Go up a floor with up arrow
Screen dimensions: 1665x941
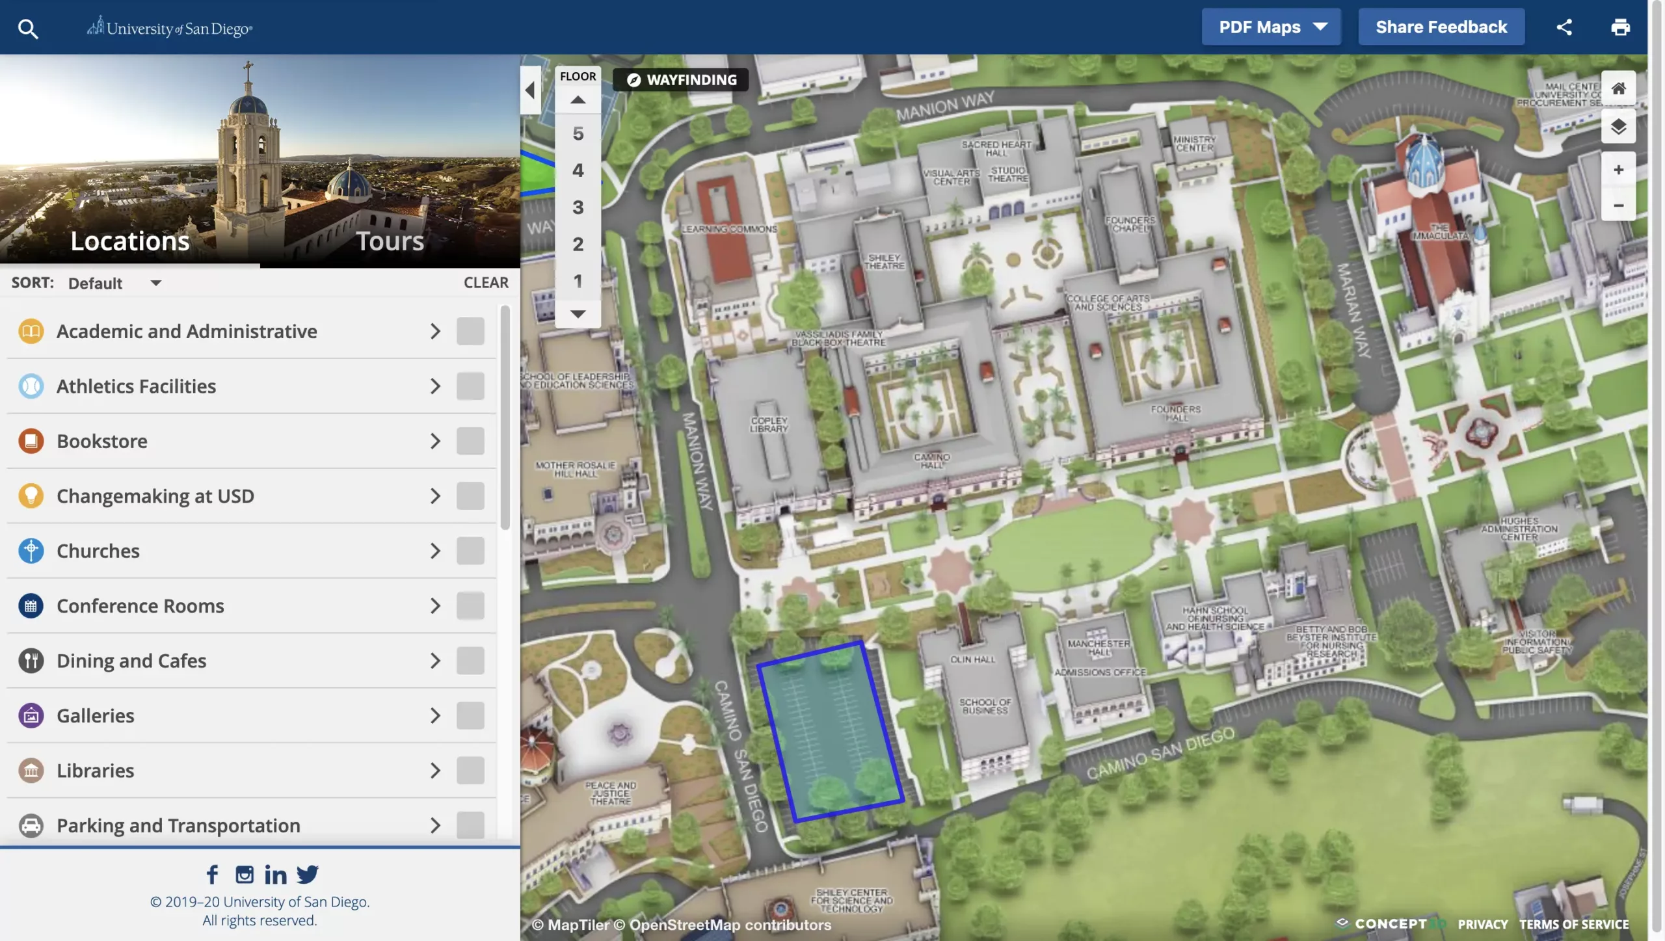click(578, 100)
